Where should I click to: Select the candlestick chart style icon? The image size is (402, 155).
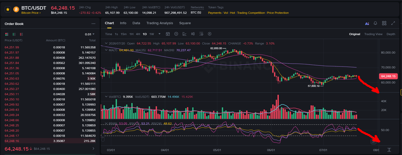coord(193,34)
